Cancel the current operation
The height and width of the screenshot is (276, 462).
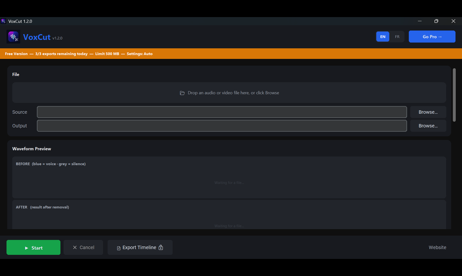(x=83, y=247)
